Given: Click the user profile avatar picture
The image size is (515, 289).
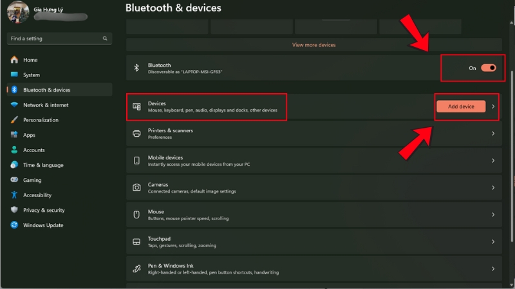Looking at the screenshot, I should [18, 12].
